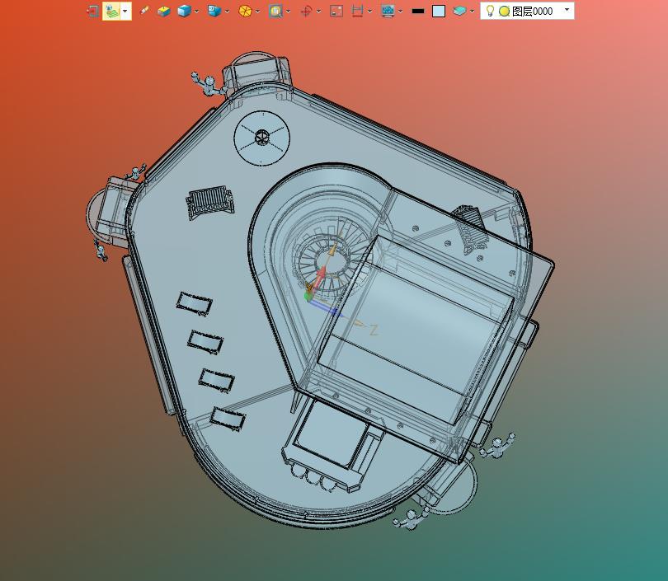Screen dimensions: 668x581
Task: Click the teal layer slab icon
Action: point(459,11)
